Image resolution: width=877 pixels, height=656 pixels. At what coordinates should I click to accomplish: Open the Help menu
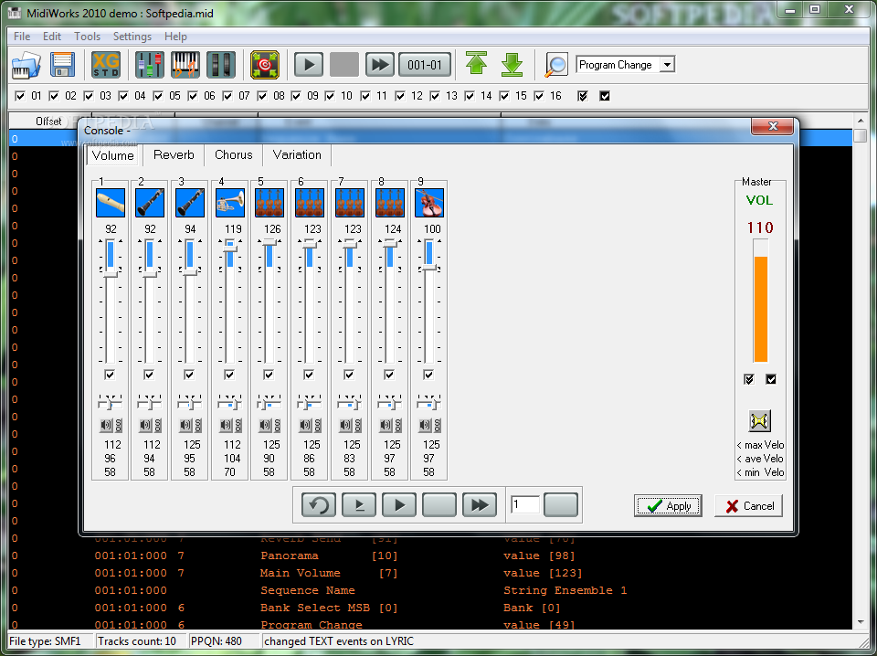tap(175, 37)
